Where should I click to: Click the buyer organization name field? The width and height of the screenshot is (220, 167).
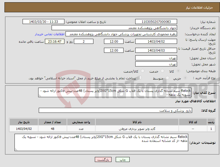pos(114,28)
